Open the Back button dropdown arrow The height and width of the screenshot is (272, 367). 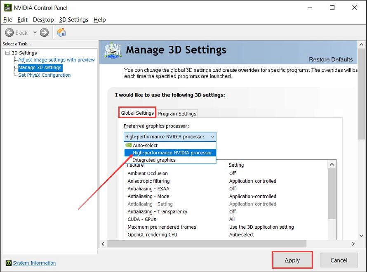pos(35,32)
